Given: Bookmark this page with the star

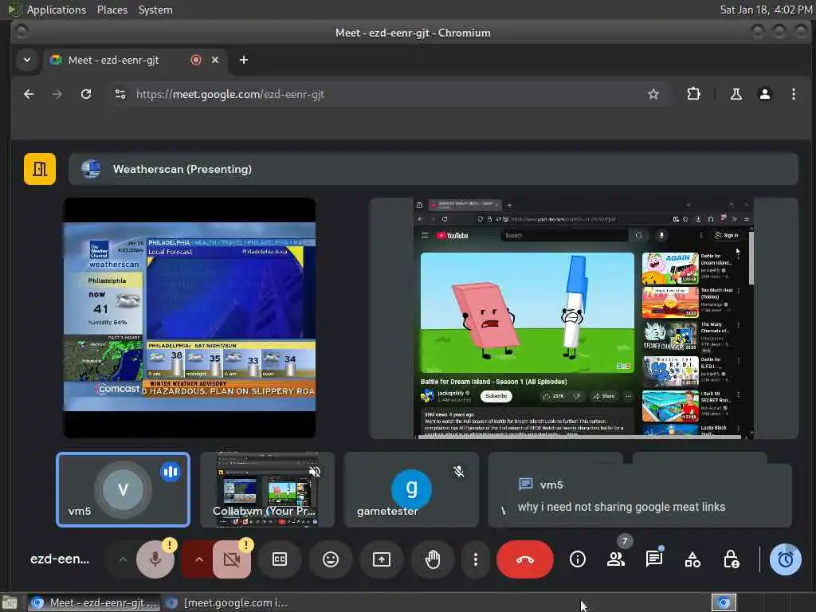Looking at the screenshot, I should 653,94.
